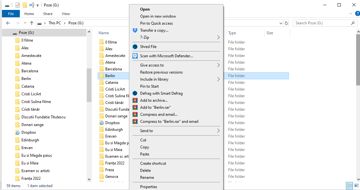Click WinRAR icon beside Compress and email
The width and height of the screenshot is (360, 190).
pos(135,115)
